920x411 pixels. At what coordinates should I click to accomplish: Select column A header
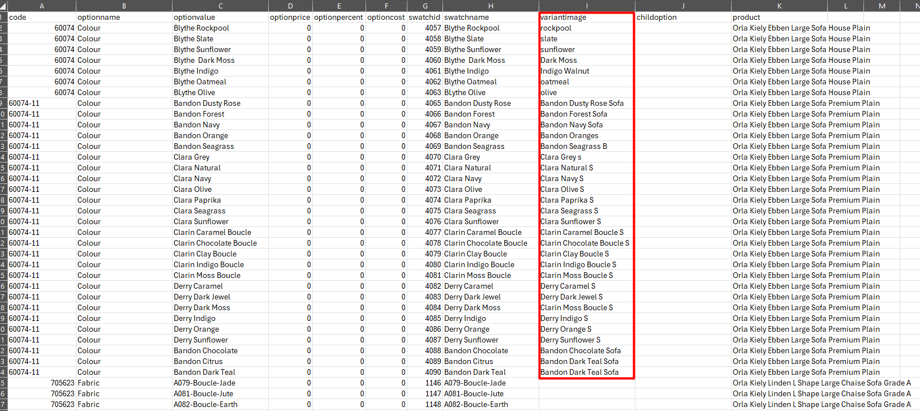tap(42, 6)
